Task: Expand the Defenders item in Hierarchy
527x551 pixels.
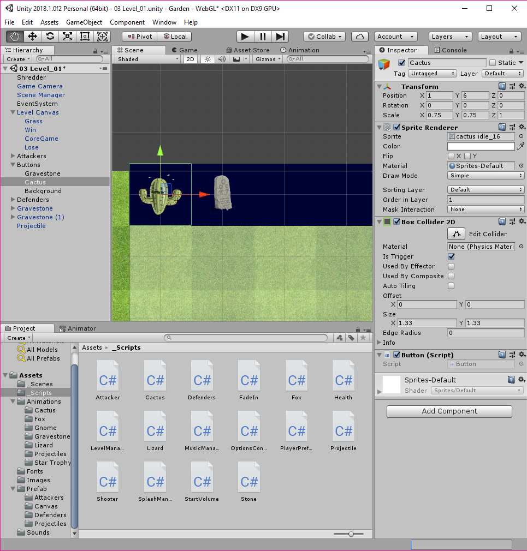Action: [x=13, y=200]
